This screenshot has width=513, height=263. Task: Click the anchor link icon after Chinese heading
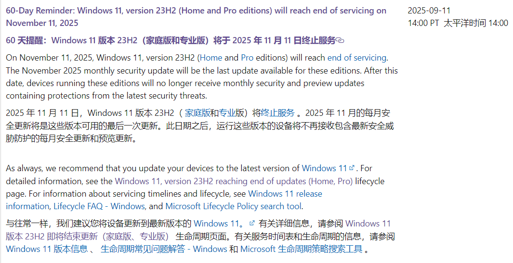(x=340, y=40)
